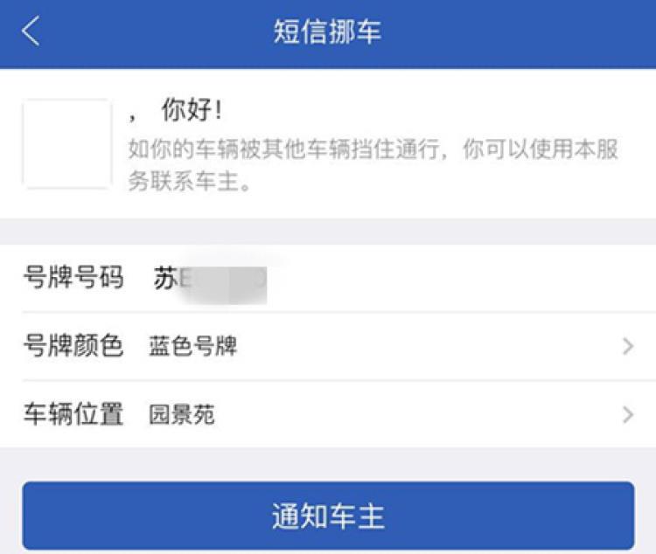Expand the vehicle location chevron arrow
Screen dimensions: 656x554
(628, 415)
